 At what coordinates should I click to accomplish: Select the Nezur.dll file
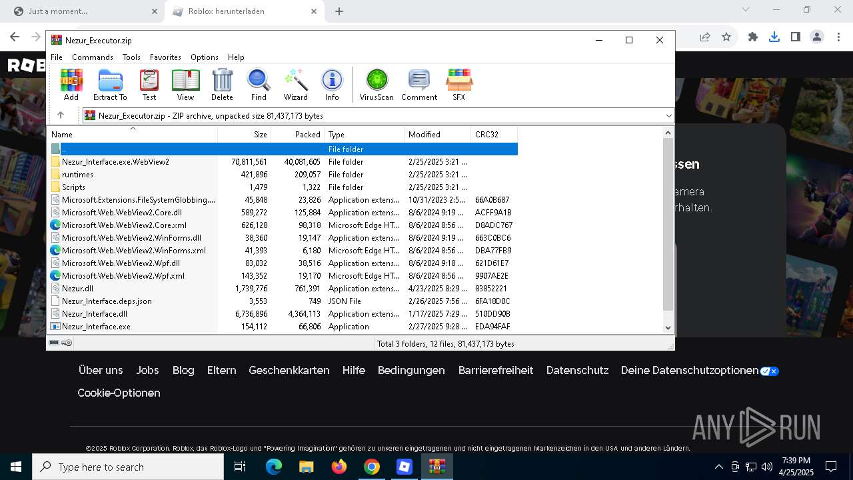click(283, 289)
